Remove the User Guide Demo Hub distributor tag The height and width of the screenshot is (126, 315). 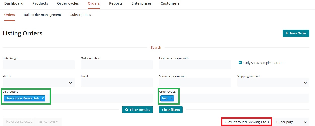(x=43, y=98)
